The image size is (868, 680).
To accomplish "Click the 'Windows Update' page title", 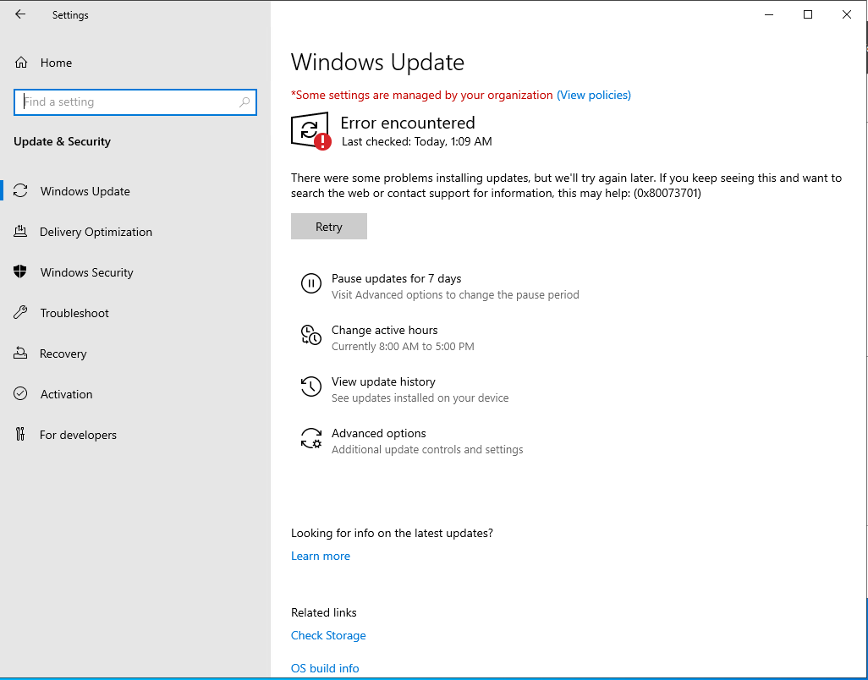I will click(x=377, y=62).
